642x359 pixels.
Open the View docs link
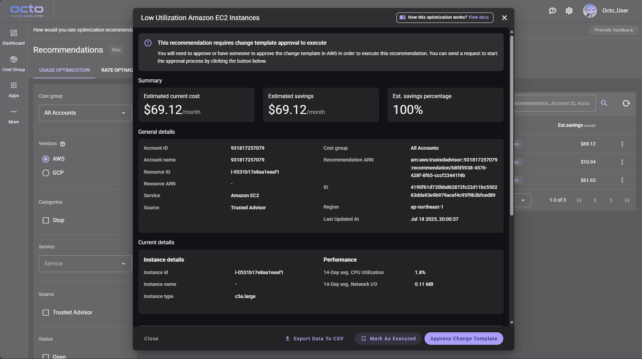pyautogui.click(x=479, y=17)
